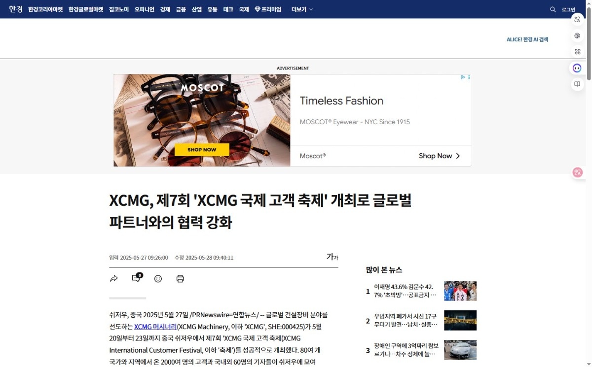Click the scrollbar up arrow
Viewport: 592px width, 367px height.
[589, 3]
